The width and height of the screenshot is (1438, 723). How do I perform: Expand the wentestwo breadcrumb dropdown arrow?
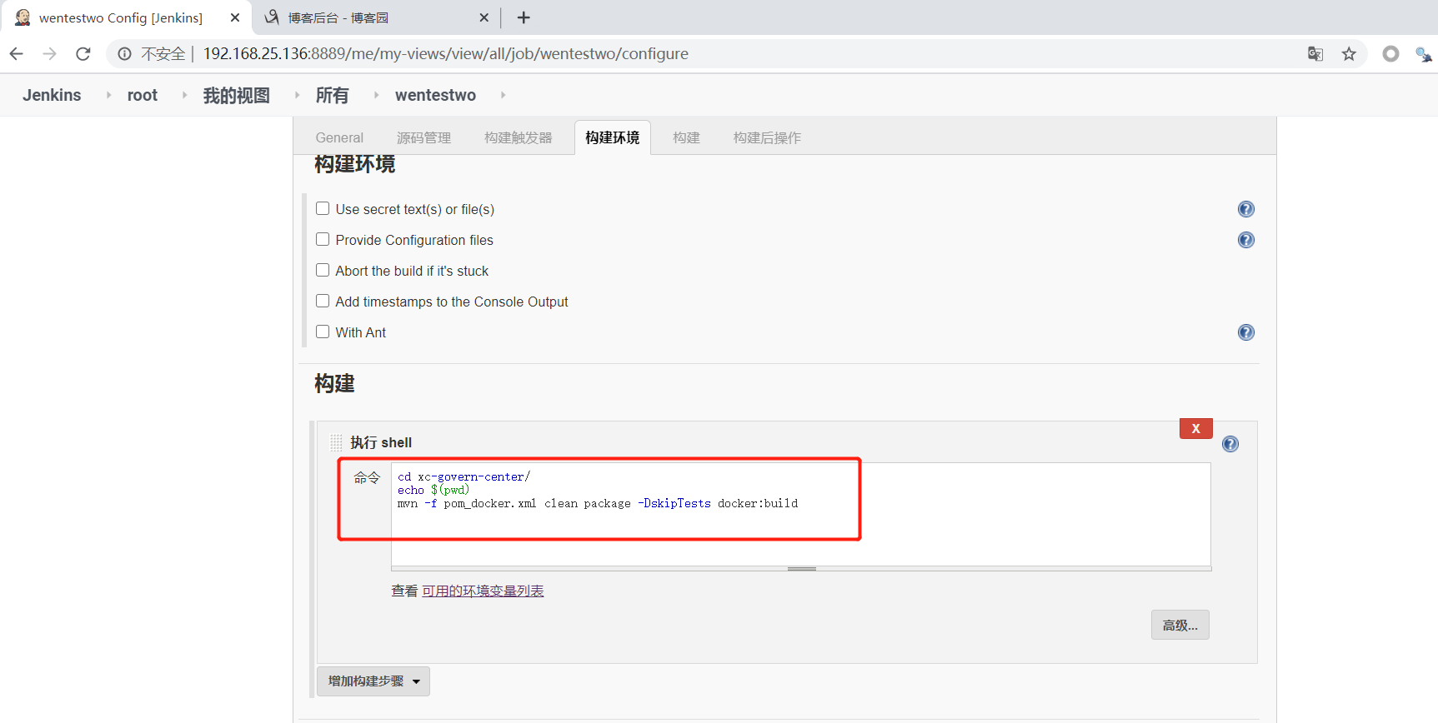(503, 95)
